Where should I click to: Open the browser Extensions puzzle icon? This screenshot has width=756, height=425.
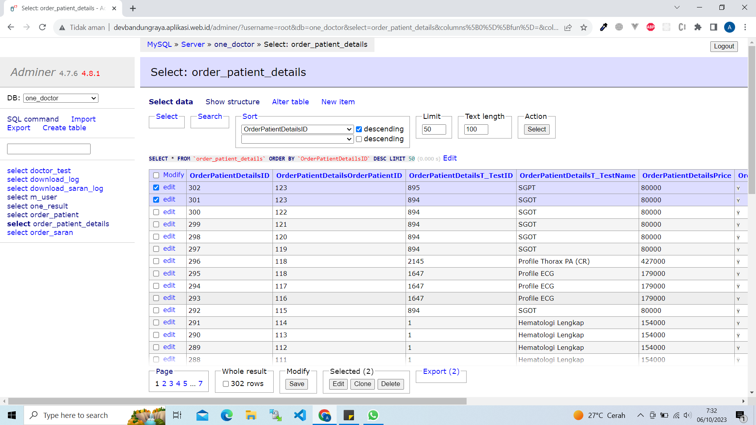point(698,27)
